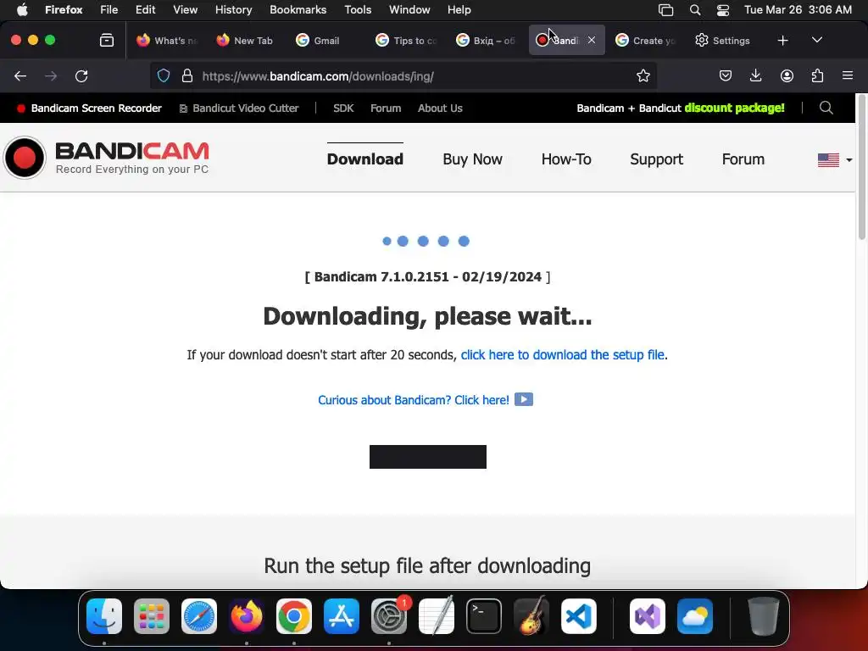The image size is (868, 651).
Task: Search the Bandicam site with magnifier
Action: click(x=826, y=108)
